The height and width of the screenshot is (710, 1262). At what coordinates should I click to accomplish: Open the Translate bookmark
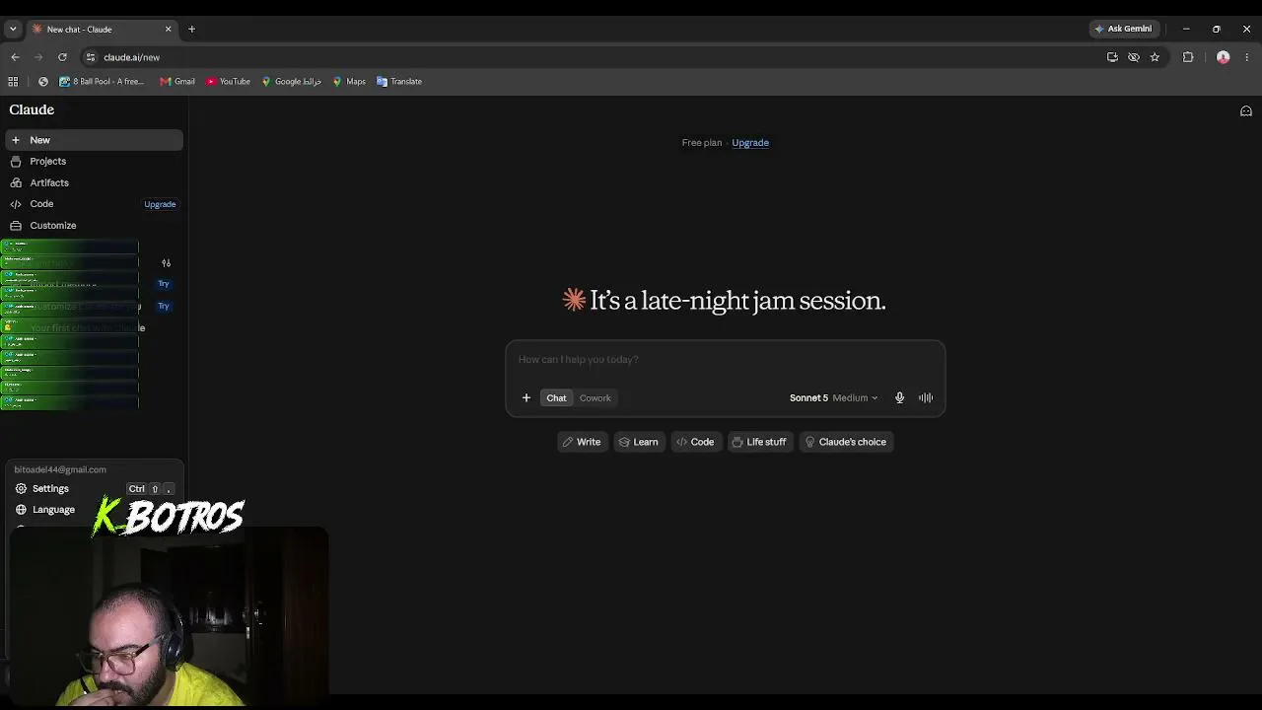coord(399,82)
